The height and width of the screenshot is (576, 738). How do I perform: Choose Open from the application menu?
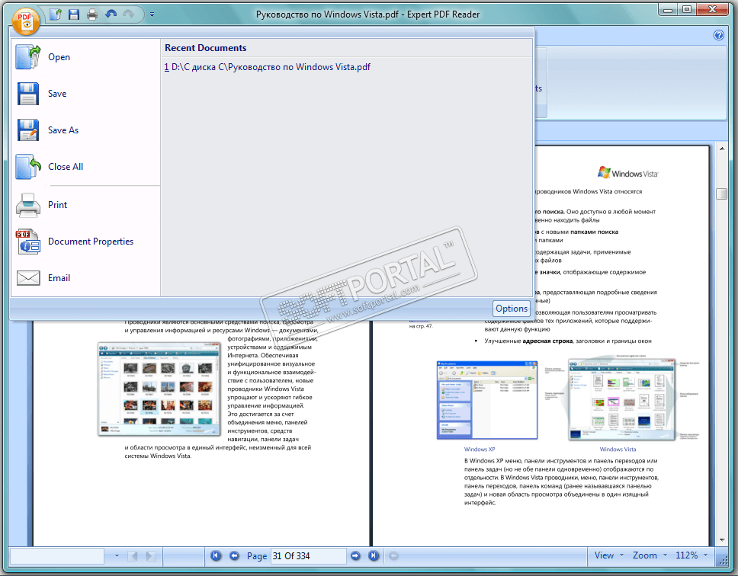85,57
